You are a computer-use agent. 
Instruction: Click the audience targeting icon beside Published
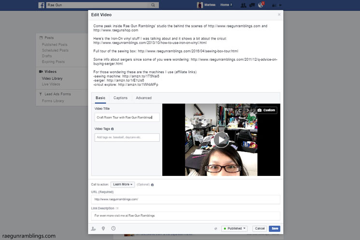[216, 228]
